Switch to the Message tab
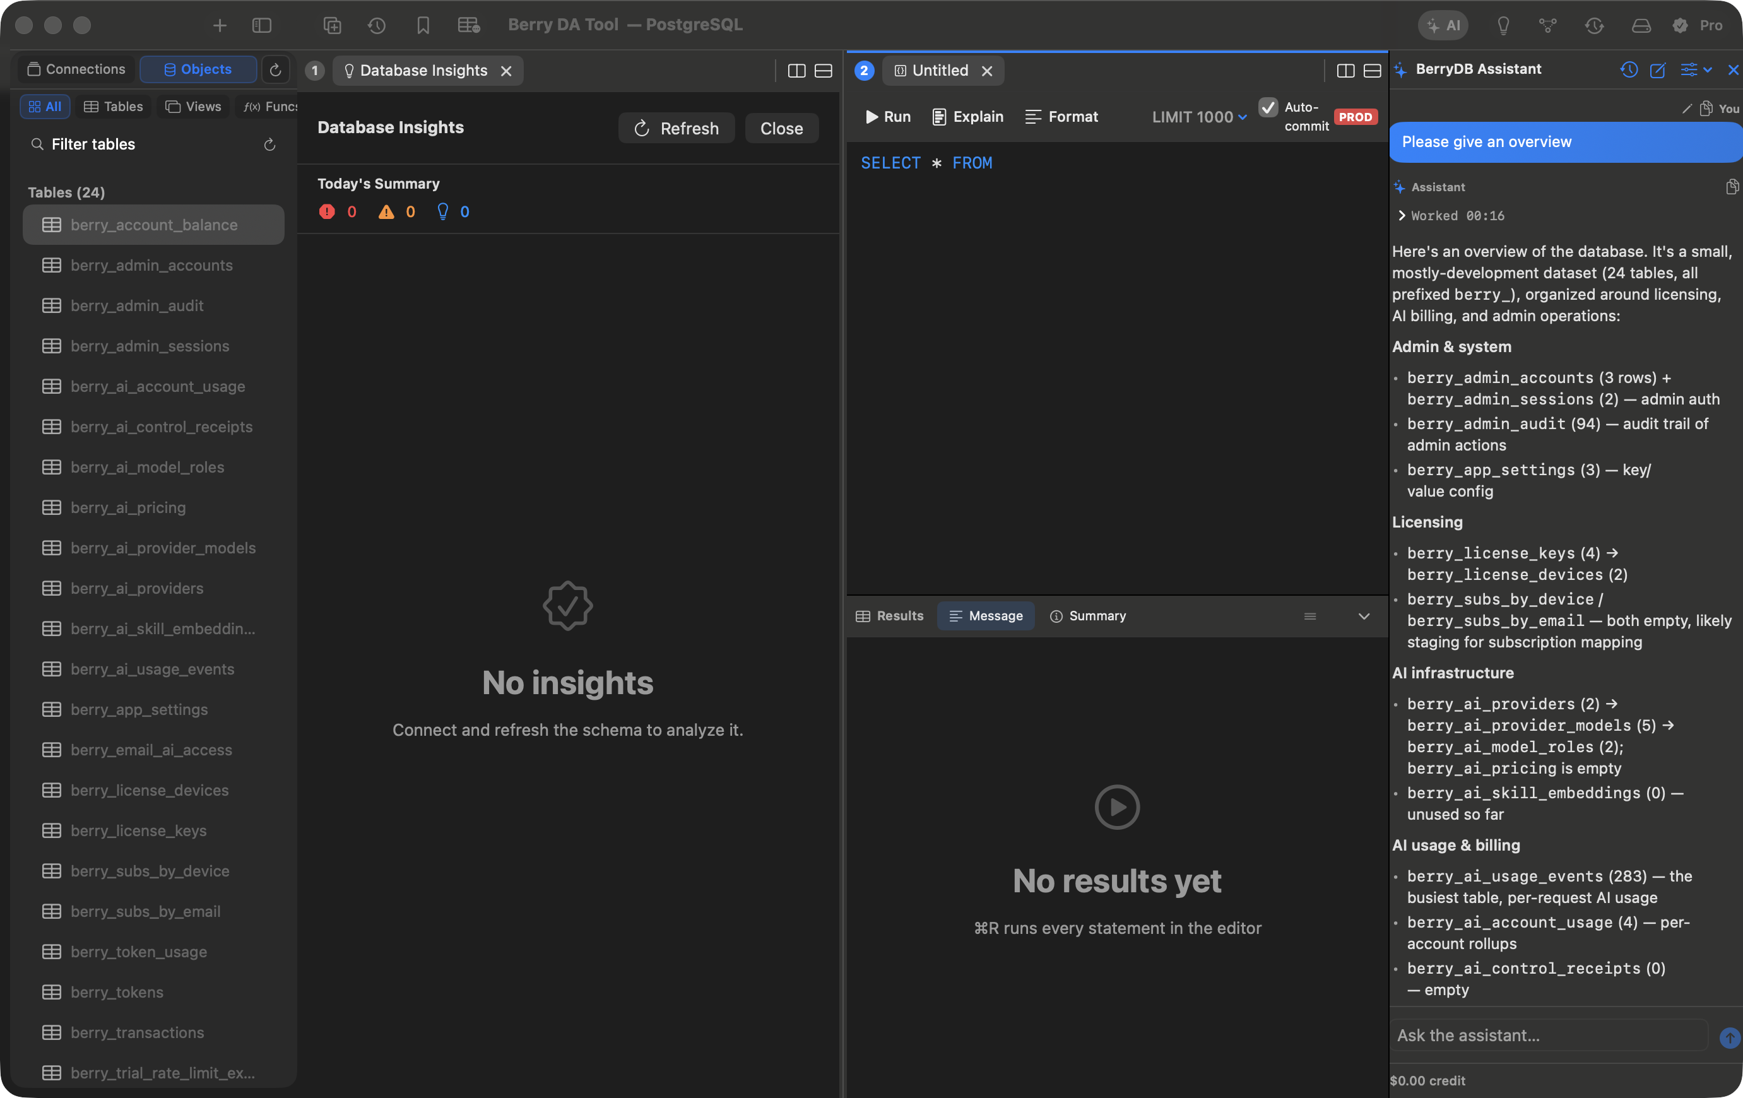Screen dimensions: 1743x1098 (x=986, y=616)
